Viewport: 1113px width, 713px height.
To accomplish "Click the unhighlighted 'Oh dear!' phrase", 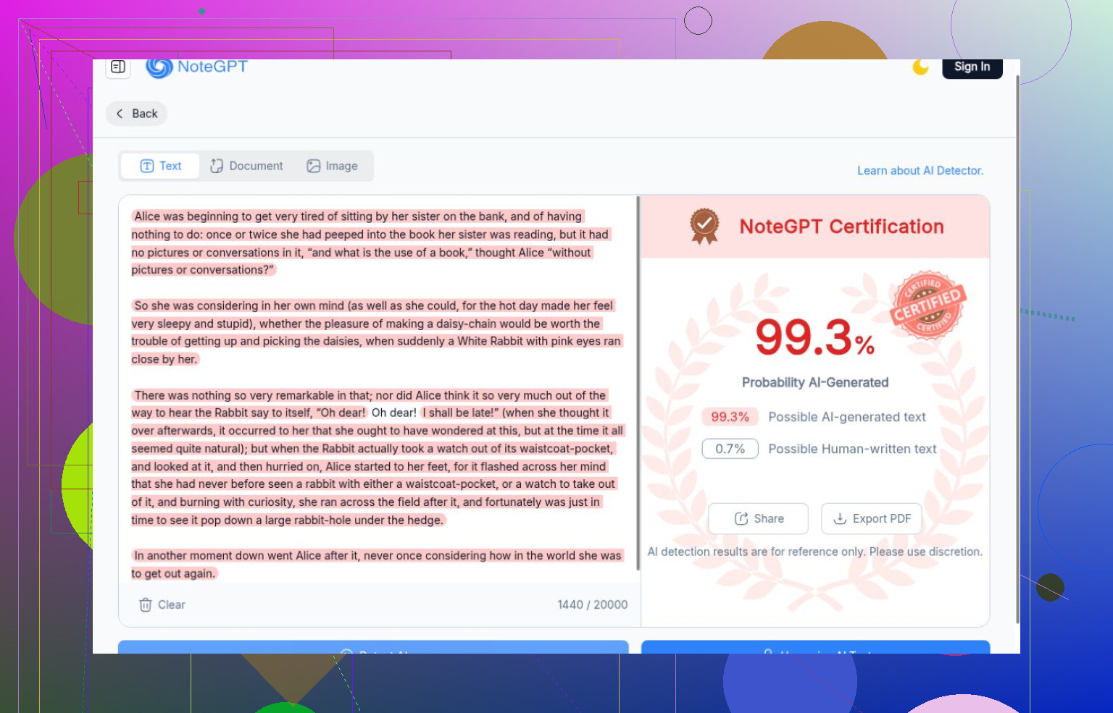I will click(394, 413).
